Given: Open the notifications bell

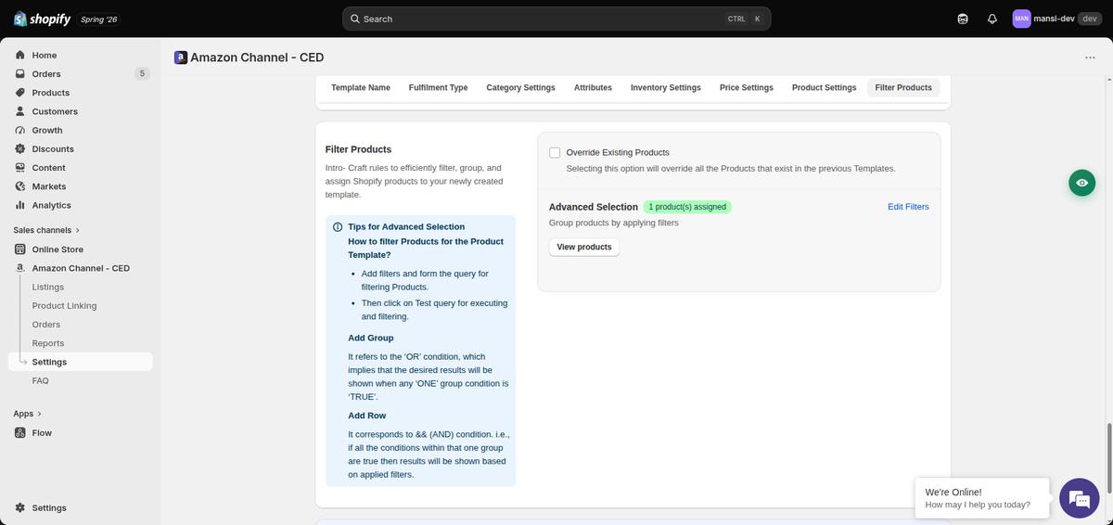Looking at the screenshot, I should coord(992,19).
